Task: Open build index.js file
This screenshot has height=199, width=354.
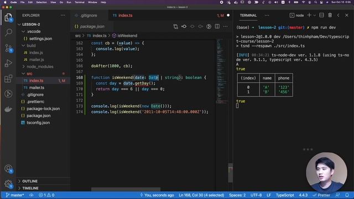Action: tap(35, 53)
